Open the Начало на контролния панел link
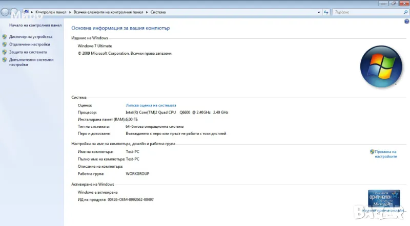Screen dimensions: 410x226 pos(35,25)
